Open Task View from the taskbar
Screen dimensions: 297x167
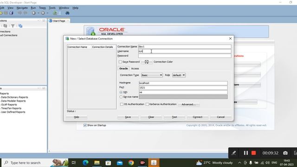(74, 163)
